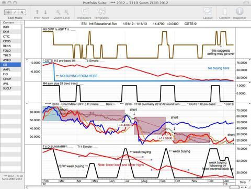Screen dimensions: 251x189
Task: Go to previous symbol with Prev arrow
Action: tap(37, 12)
